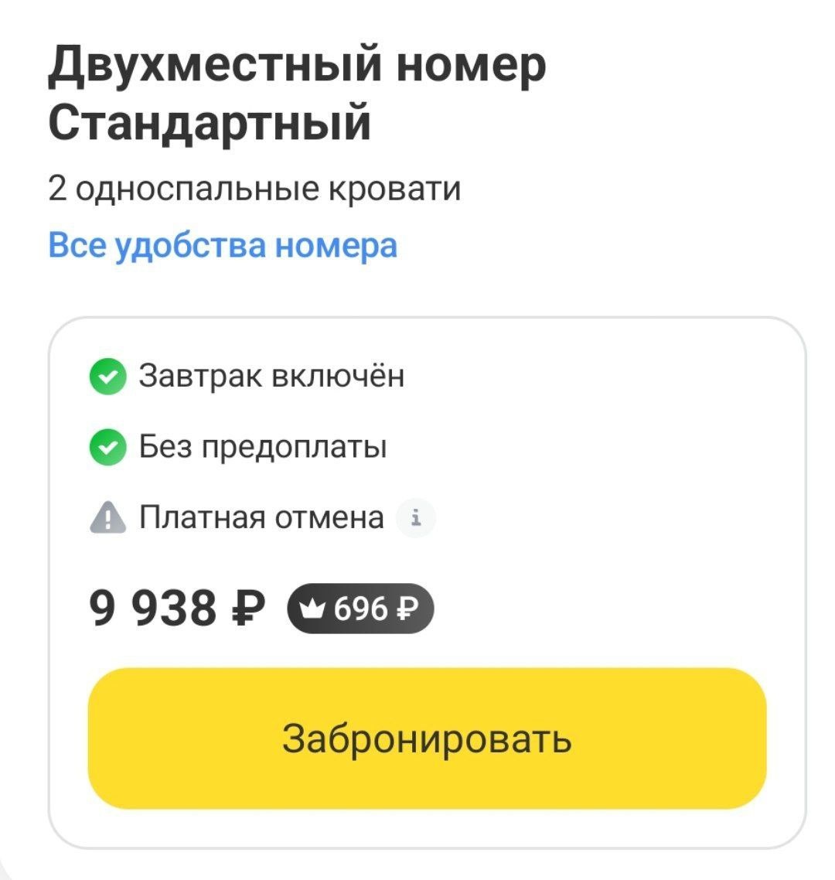Click the grey warning triangle near Платная отмена
This screenshot has width=835, height=880.
tap(108, 517)
